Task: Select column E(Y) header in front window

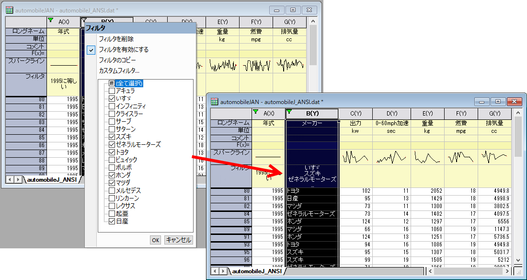Action: coord(427,114)
